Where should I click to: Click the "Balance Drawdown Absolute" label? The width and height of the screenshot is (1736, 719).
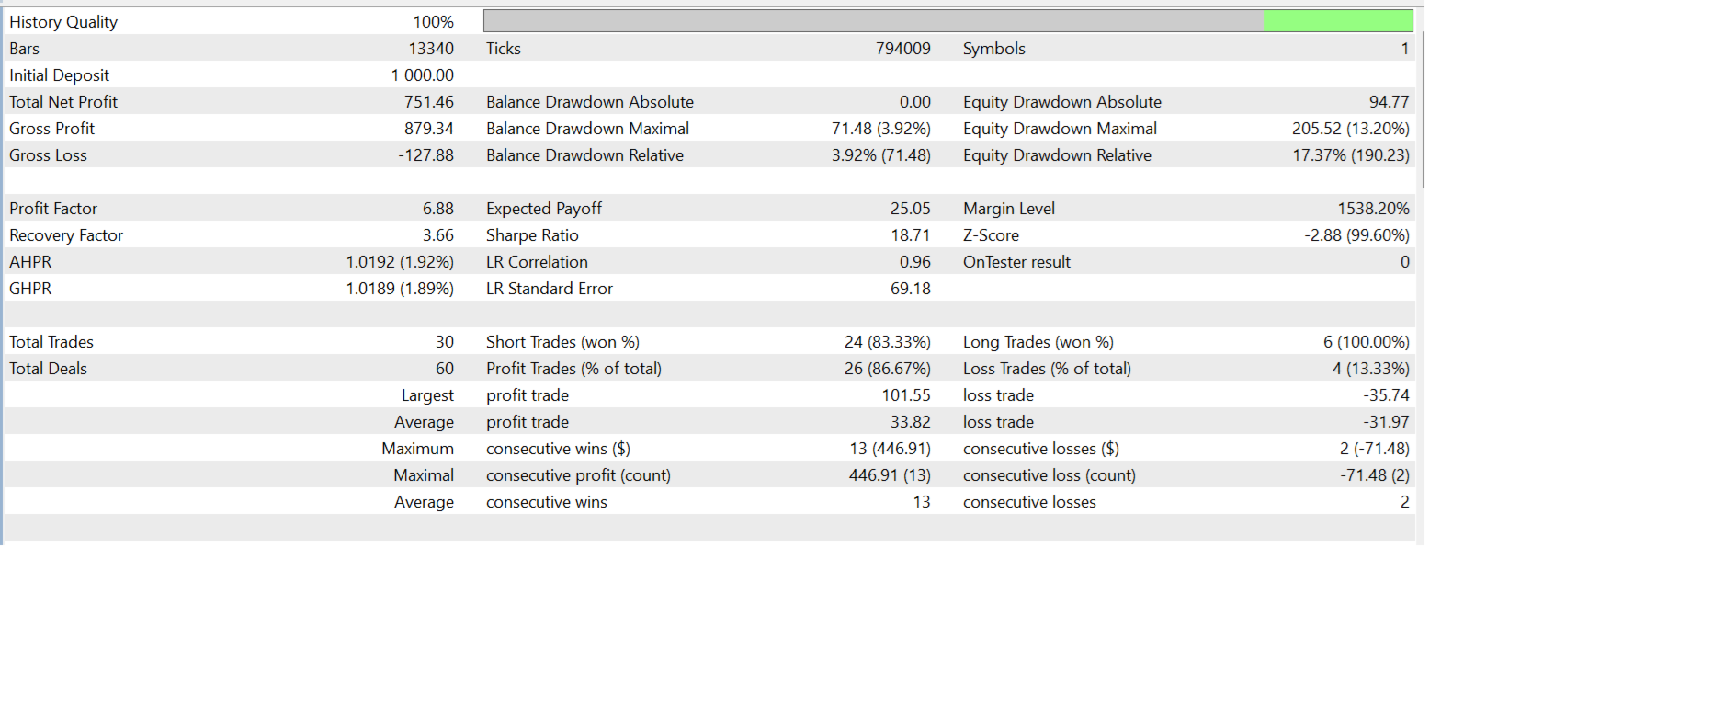coord(590,102)
